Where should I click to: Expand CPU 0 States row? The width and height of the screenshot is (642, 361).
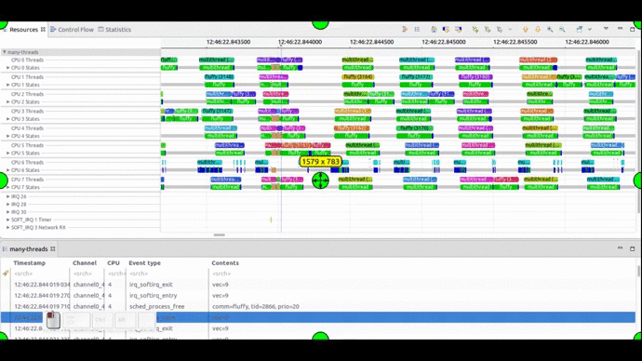(7, 68)
